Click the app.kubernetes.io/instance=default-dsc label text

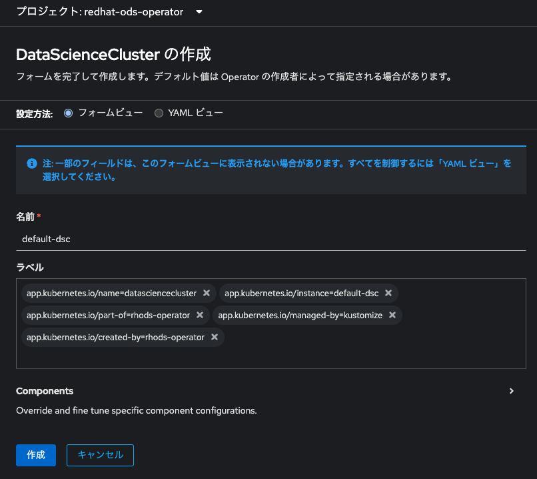click(x=301, y=294)
